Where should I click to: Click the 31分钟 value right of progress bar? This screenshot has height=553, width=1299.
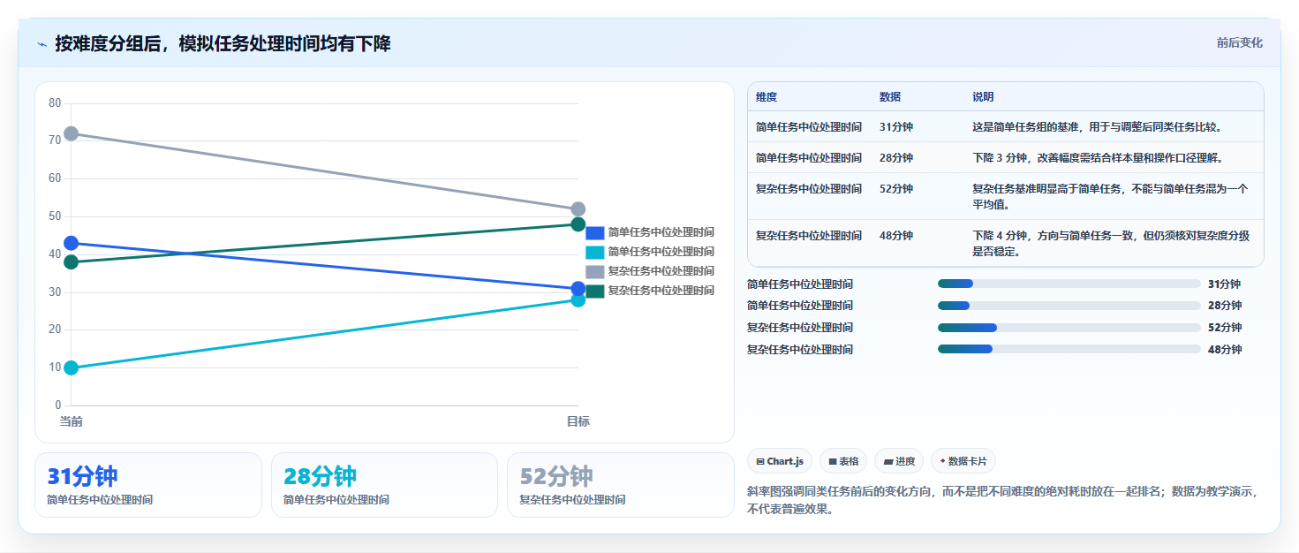pos(1224,284)
